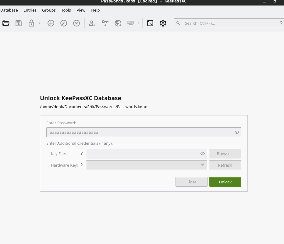Click the Lock Databases padlock icon
Viewport: 284px width, 244px height.
click(x=31, y=23)
